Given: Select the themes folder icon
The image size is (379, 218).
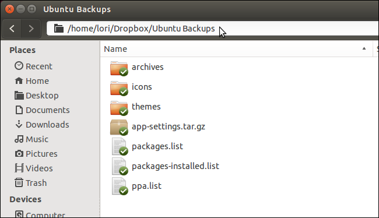Looking at the screenshot, I should coord(119,108).
